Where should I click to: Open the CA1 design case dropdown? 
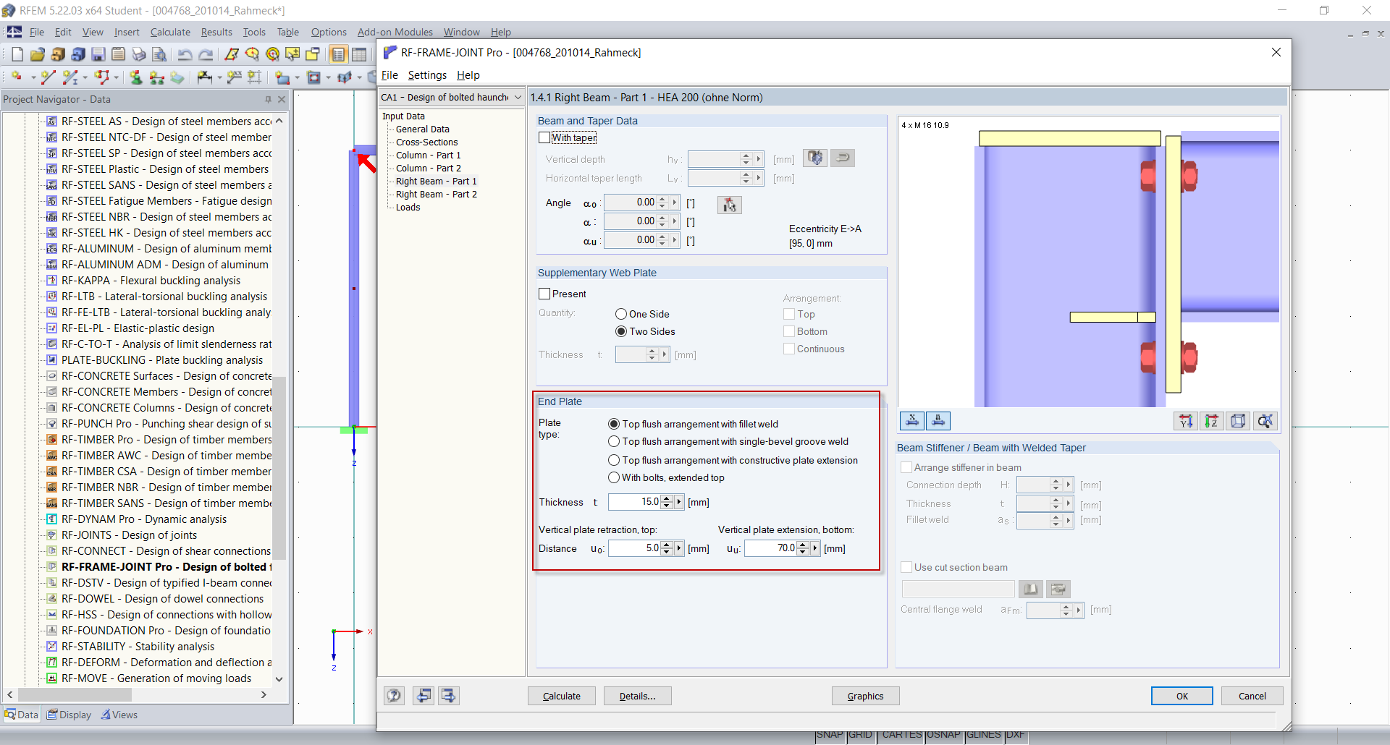tap(518, 98)
